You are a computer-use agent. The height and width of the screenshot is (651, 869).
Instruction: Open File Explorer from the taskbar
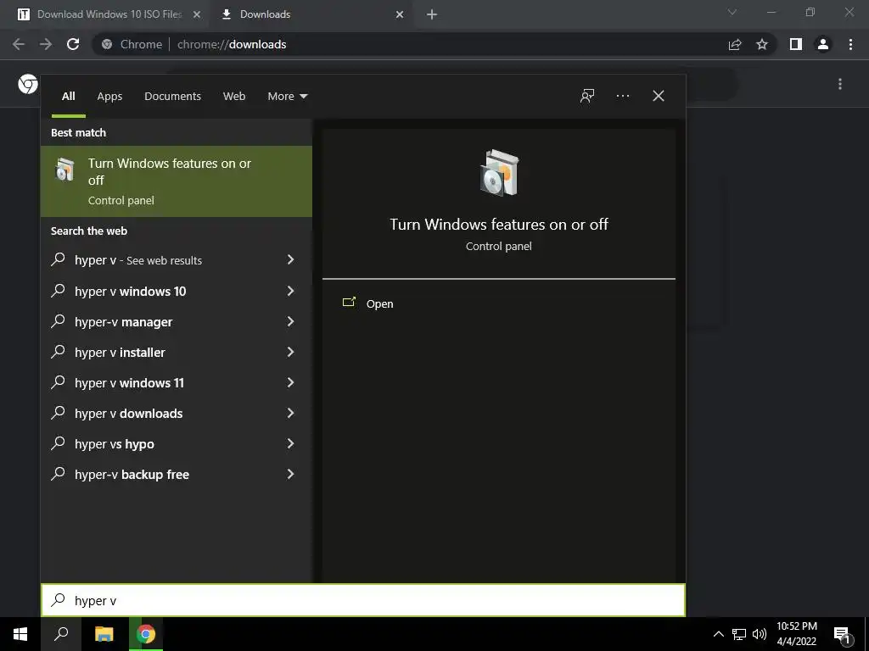(104, 634)
